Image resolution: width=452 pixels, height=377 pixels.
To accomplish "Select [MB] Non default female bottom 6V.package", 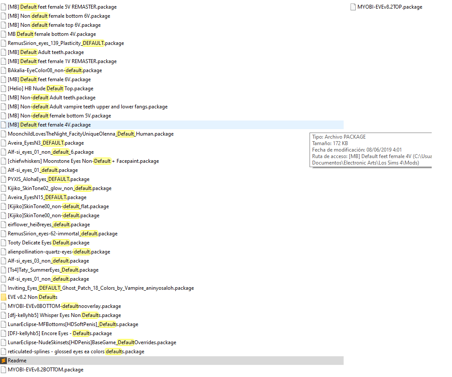I will point(59,16).
